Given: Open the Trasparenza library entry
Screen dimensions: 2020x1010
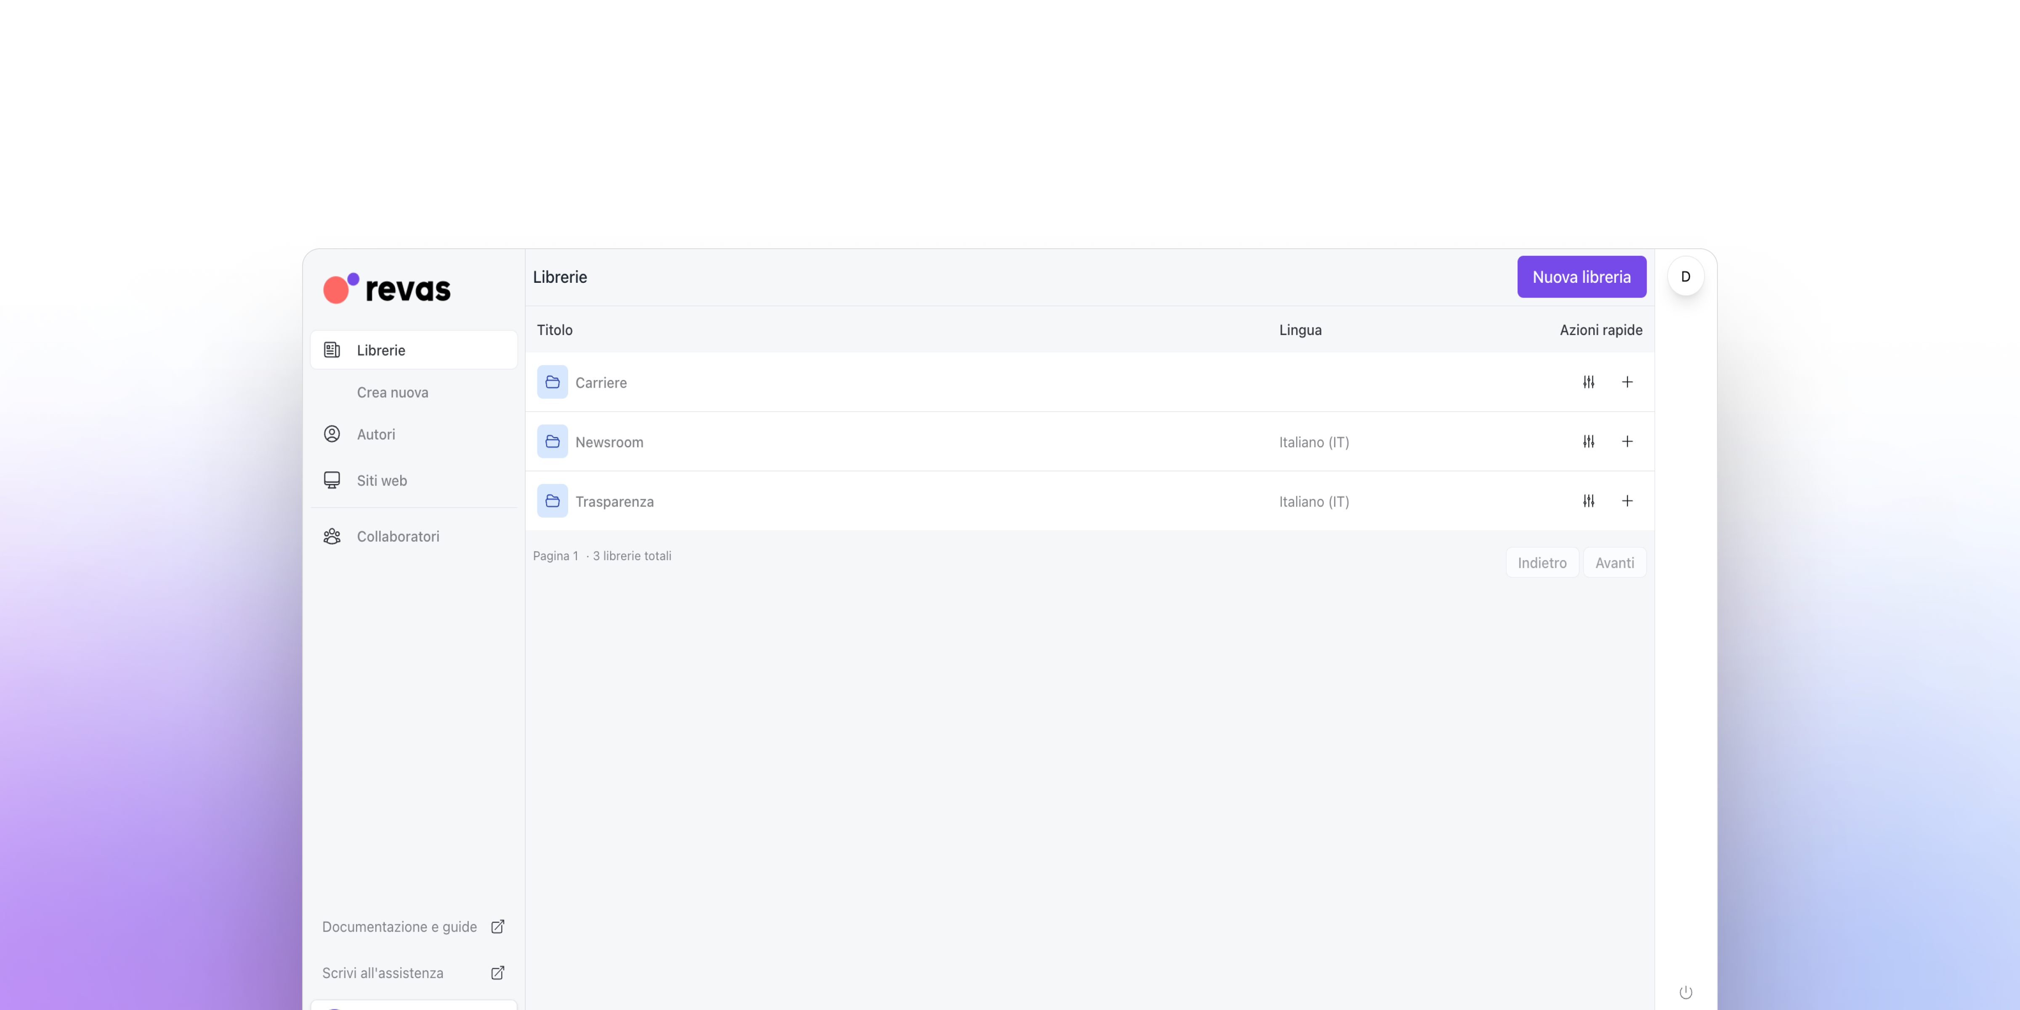Looking at the screenshot, I should pos(615,500).
